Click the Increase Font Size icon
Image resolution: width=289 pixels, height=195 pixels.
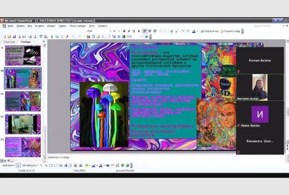click(171, 31)
